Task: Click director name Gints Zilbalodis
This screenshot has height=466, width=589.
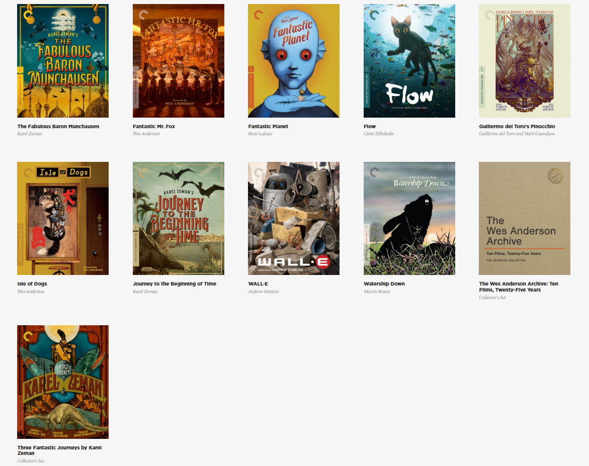Action: pyautogui.click(x=379, y=134)
